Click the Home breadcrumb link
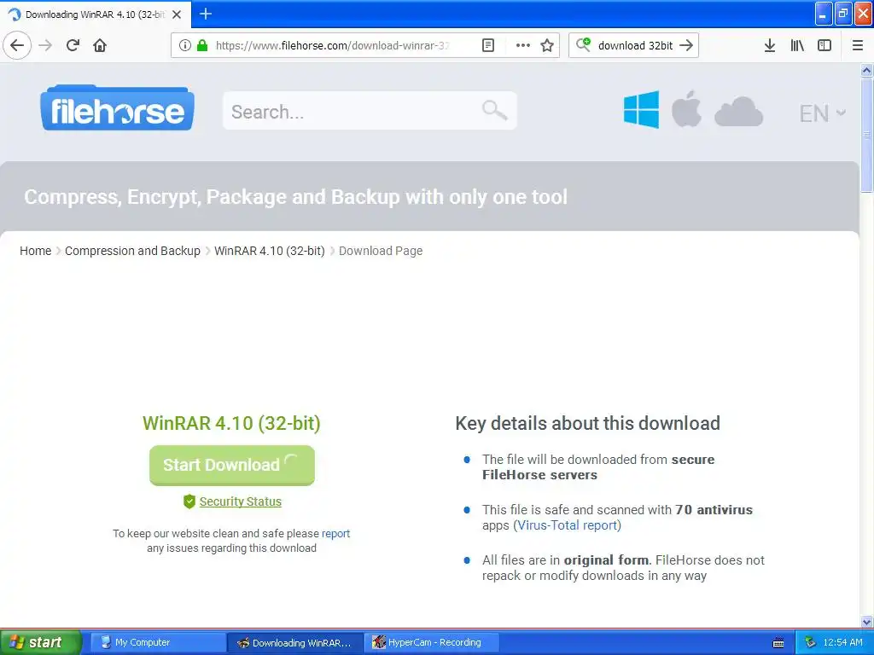Image resolution: width=874 pixels, height=655 pixels. click(35, 251)
